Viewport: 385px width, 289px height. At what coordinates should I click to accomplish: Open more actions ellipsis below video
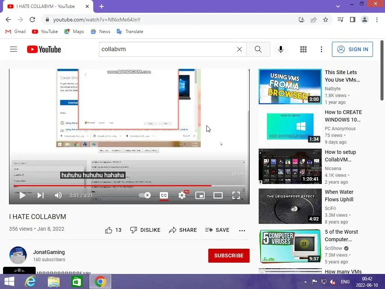coord(242,231)
